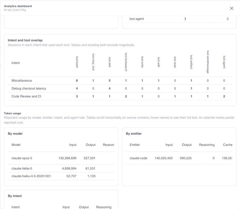The image size is (240, 209).
Task: Click the Model column header
Action: coord(16,145)
